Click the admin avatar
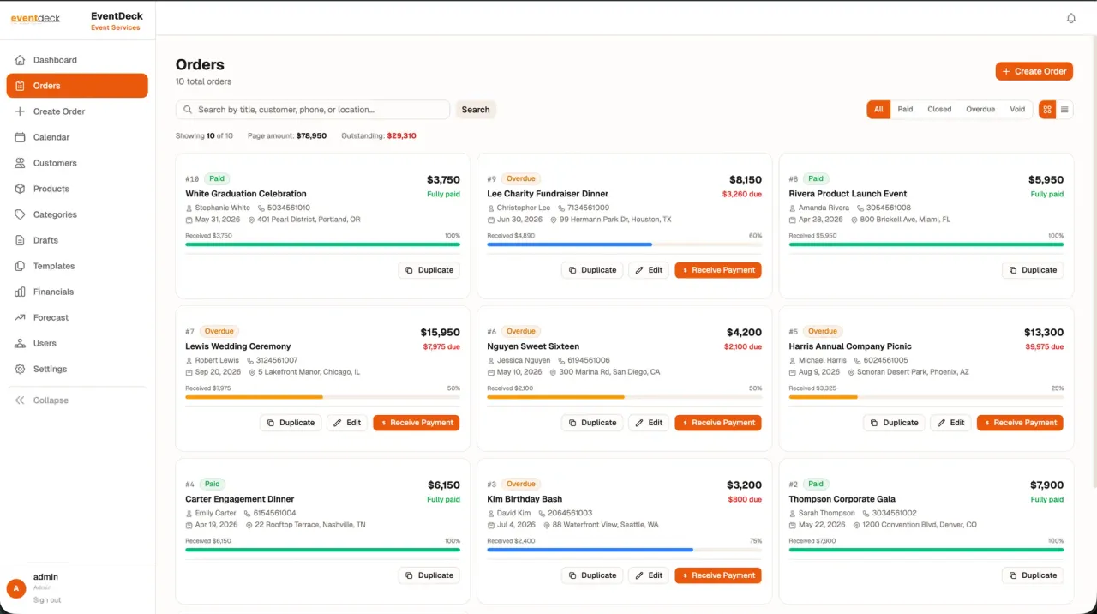The image size is (1097, 614). click(15, 588)
